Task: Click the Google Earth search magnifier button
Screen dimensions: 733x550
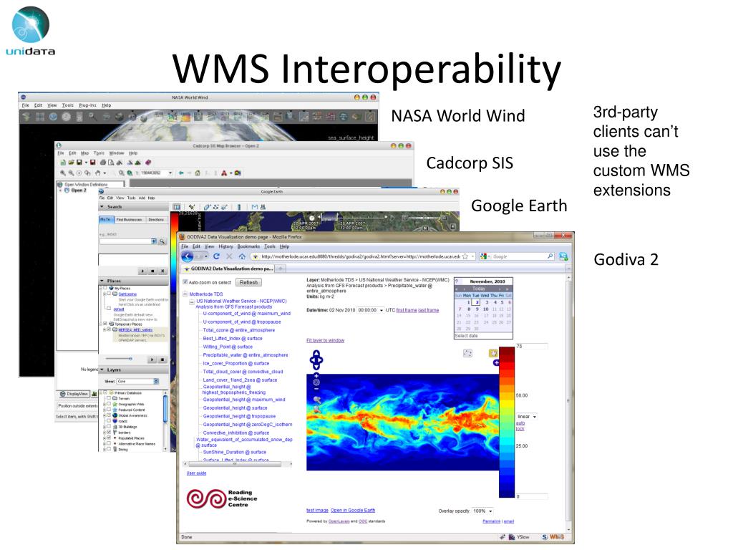Action: pyautogui.click(x=162, y=241)
